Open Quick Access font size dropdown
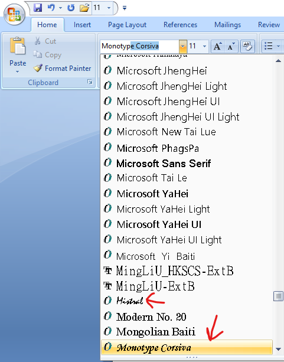This screenshot has width=284, height=362. click(109, 8)
